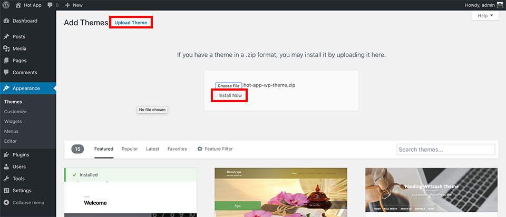
Task: Click the Plugins plug icon
Action: (x=6, y=155)
